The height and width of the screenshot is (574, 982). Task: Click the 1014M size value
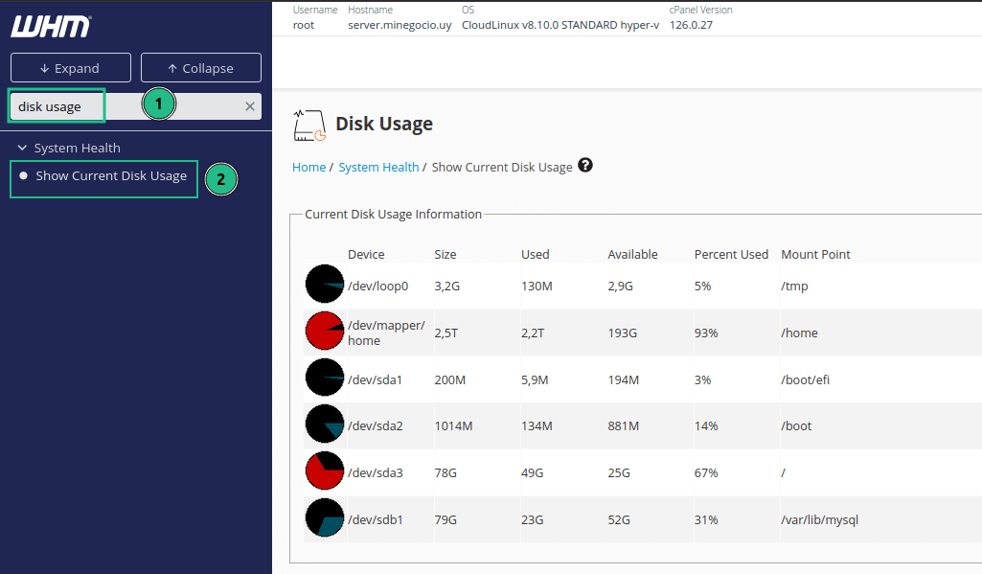(453, 426)
